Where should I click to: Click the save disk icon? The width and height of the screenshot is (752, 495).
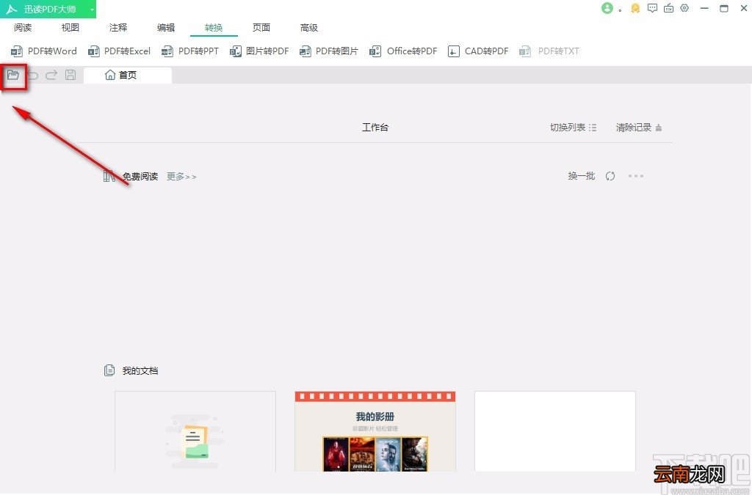click(70, 75)
